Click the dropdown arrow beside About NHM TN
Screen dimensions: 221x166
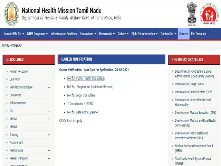[x=23, y=34]
